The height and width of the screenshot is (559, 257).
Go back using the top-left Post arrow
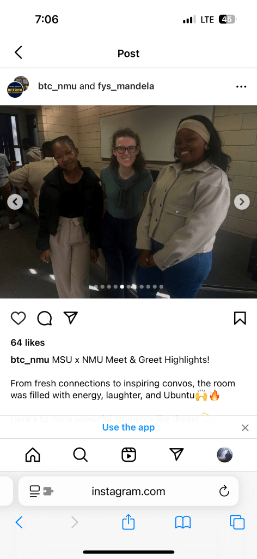point(19,52)
